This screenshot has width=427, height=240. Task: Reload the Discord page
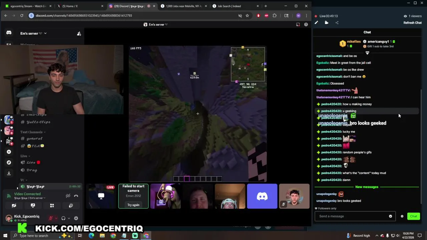click(x=22, y=15)
